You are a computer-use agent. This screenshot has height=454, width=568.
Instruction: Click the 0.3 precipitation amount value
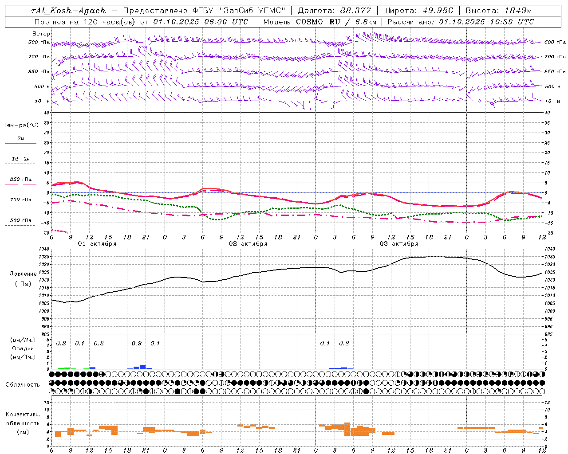click(344, 344)
